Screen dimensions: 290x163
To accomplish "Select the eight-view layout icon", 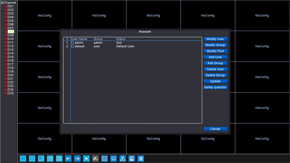I will 41,159.
